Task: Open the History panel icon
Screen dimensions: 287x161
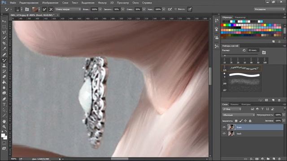Action: click(x=217, y=20)
